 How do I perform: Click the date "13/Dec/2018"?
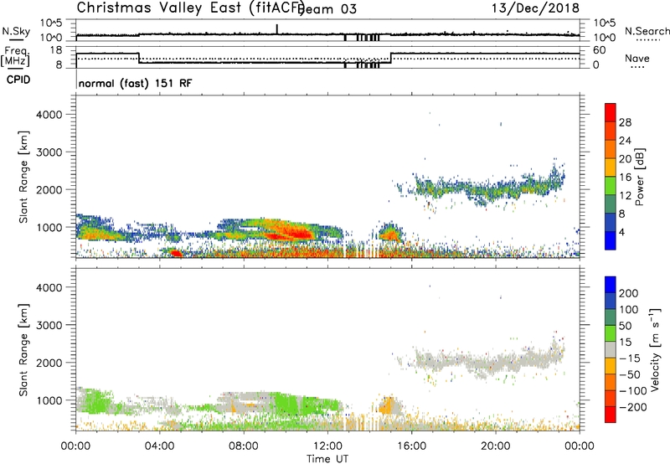tap(535, 8)
